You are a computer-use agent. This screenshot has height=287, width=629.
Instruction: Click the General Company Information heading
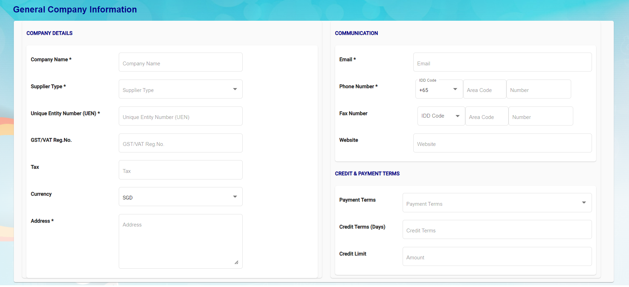pos(75,9)
